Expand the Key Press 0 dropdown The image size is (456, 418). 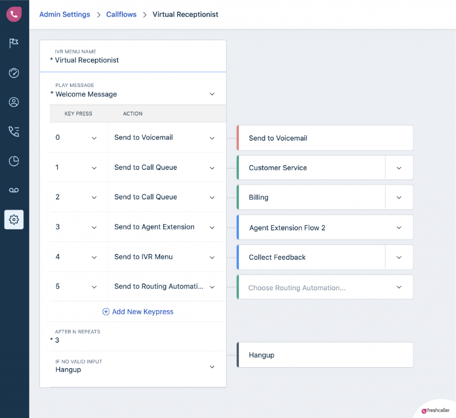tap(94, 137)
